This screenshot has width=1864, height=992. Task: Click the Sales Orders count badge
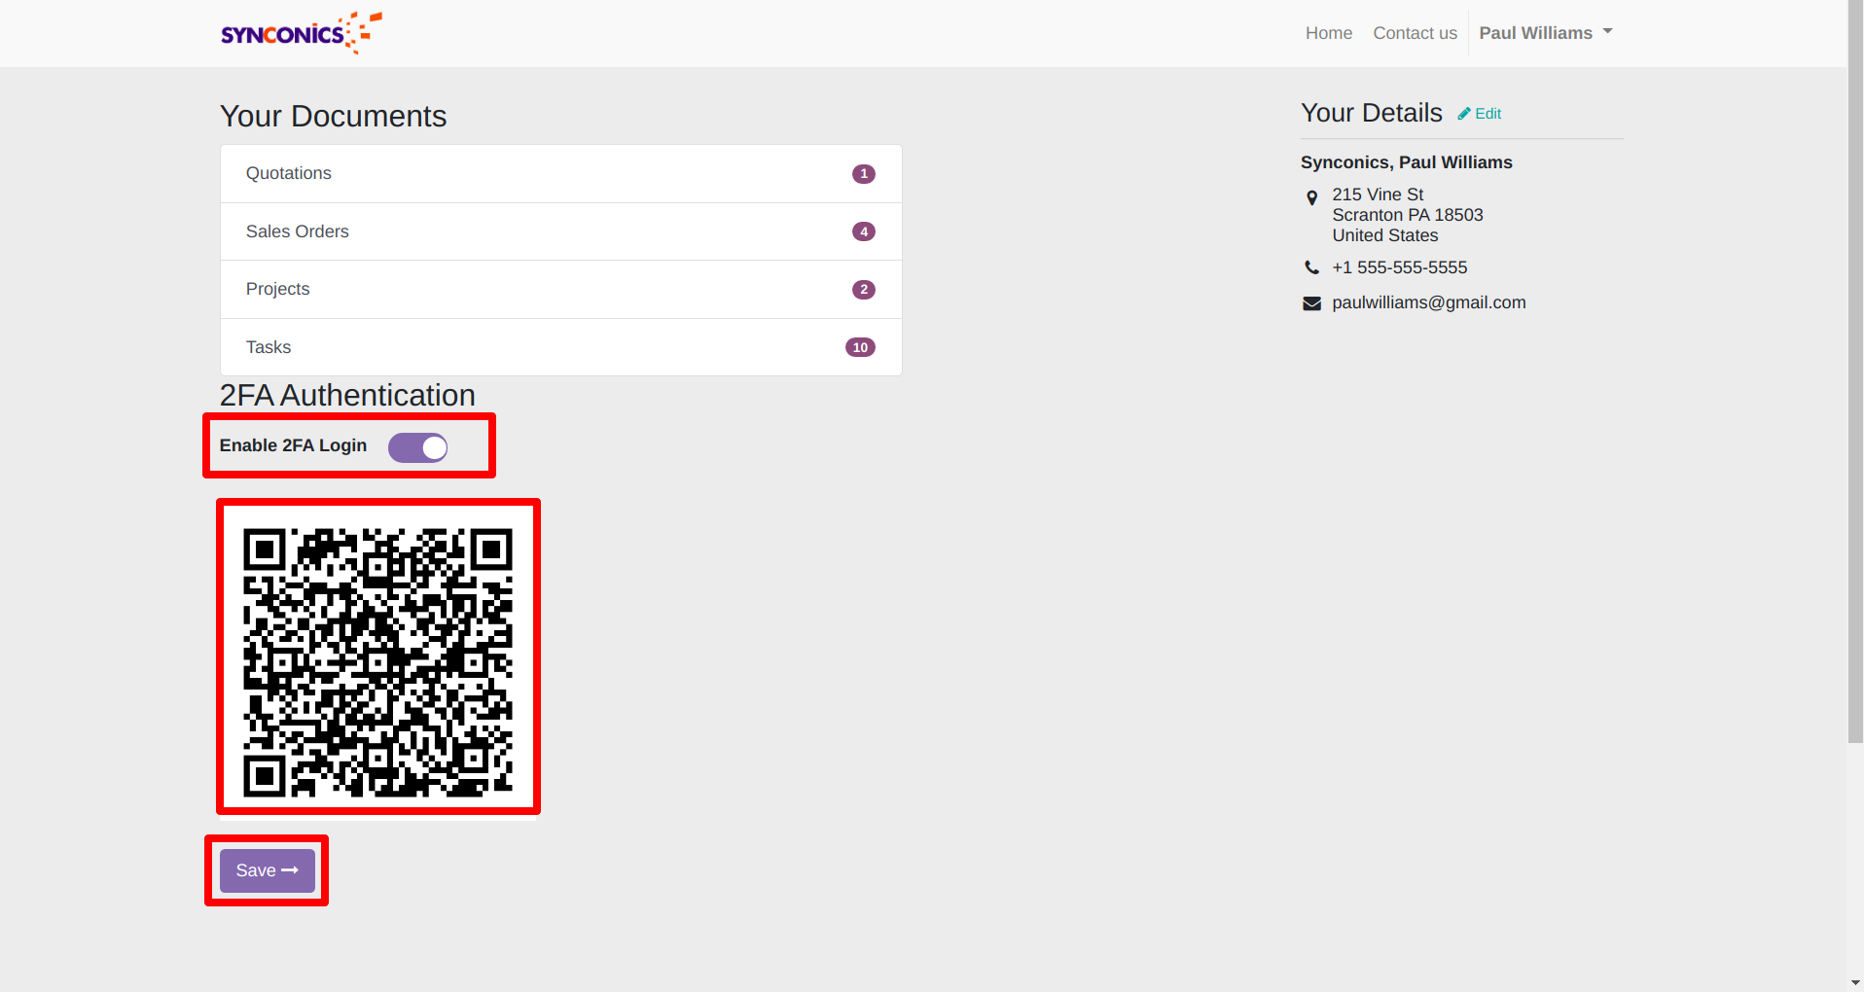(863, 231)
